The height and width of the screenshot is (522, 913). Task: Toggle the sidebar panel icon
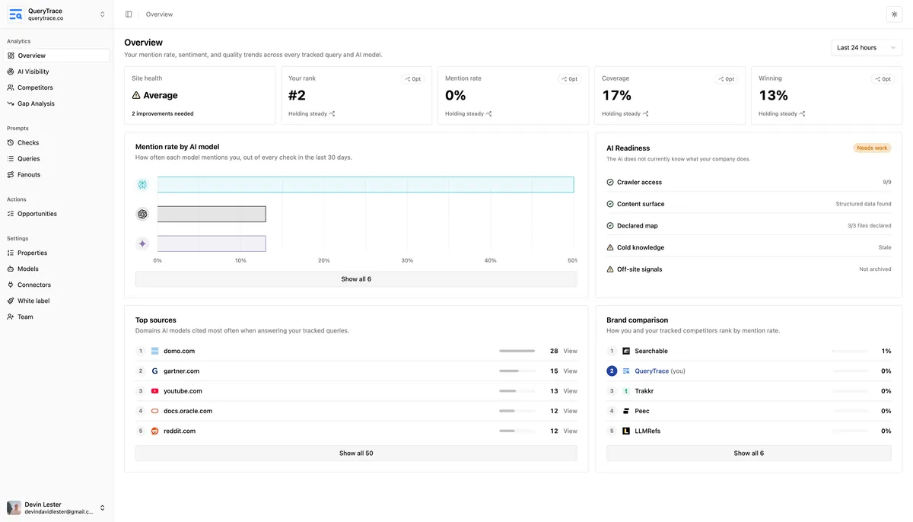point(129,14)
